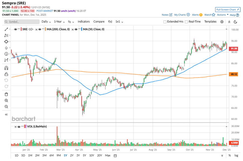The width and height of the screenshot is (243, 161).
Task: Toggle the magnet snap tool
Action: [x=6, y=68]
